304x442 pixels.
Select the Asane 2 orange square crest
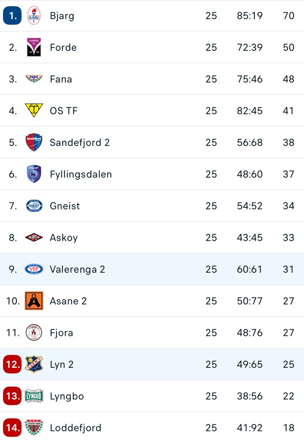tap(34, 301)
